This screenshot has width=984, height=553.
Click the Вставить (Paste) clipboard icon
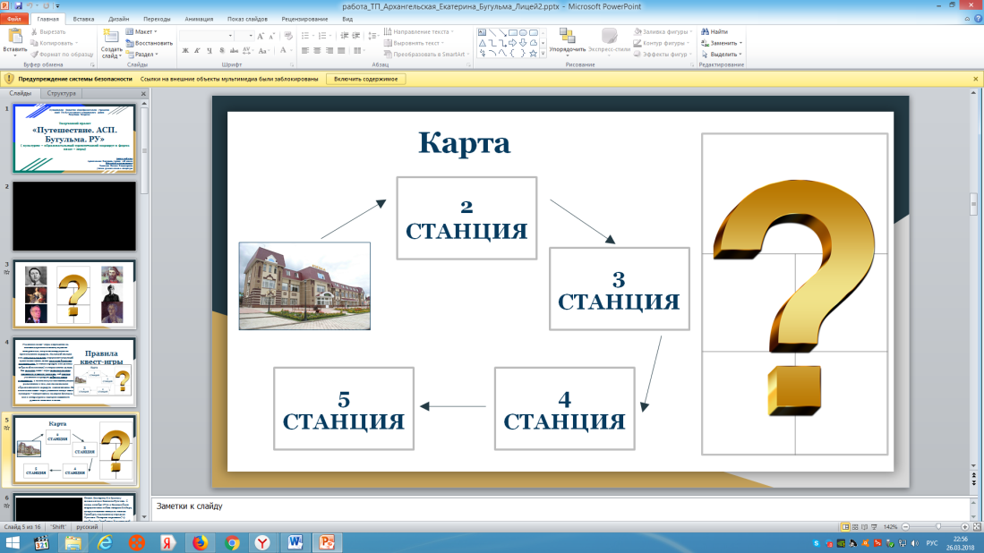pyautogui.click(x=15, y=37)
